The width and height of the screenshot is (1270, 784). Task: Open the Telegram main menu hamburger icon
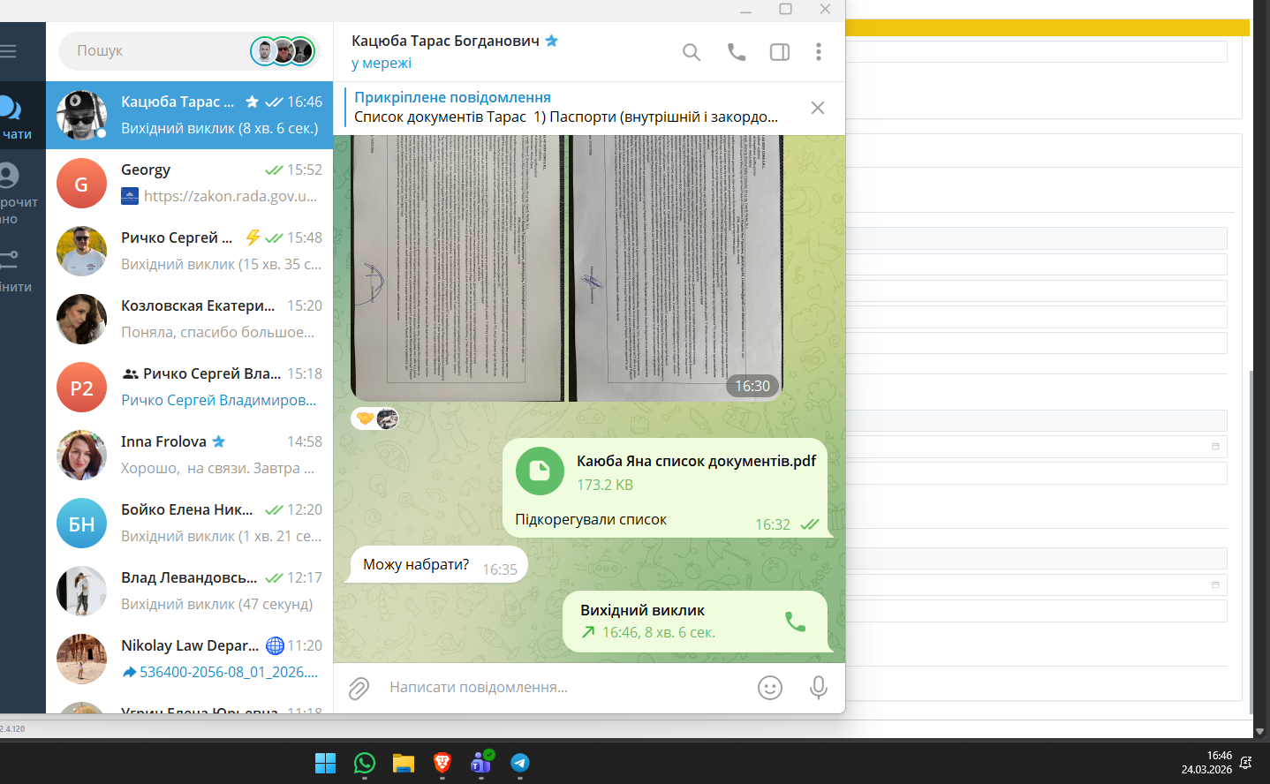(8, 51)
